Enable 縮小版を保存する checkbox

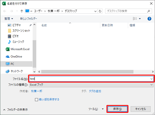point(37,100)
